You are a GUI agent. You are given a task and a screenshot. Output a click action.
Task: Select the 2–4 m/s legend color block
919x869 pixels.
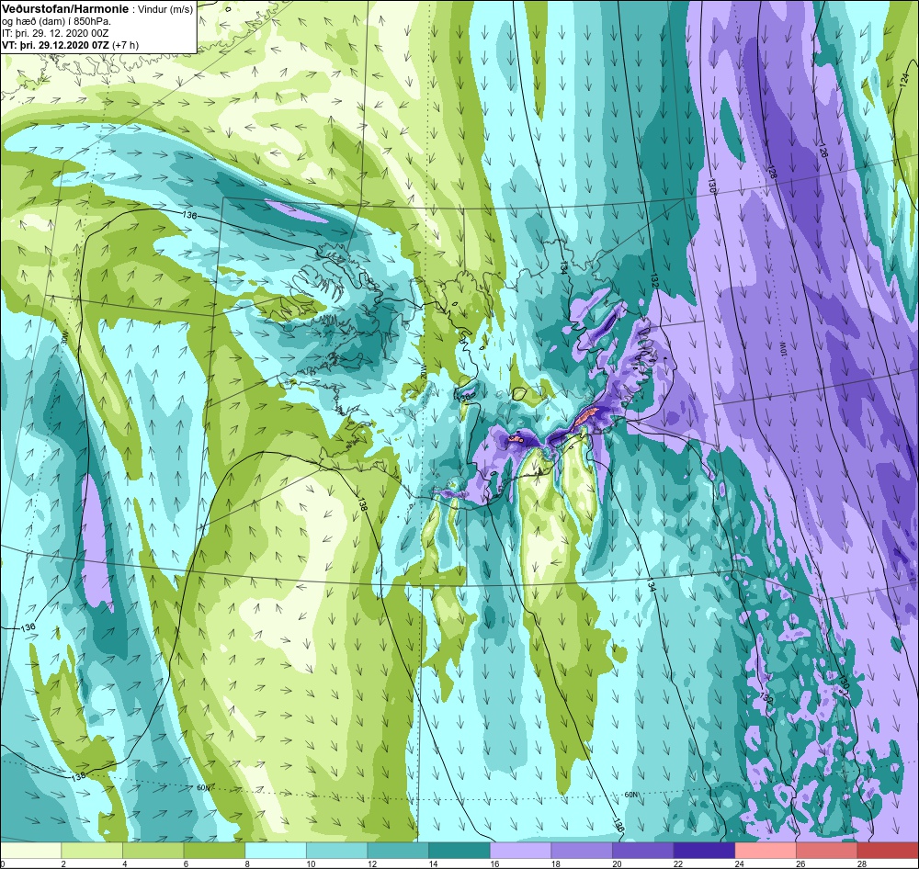point(92,851)
